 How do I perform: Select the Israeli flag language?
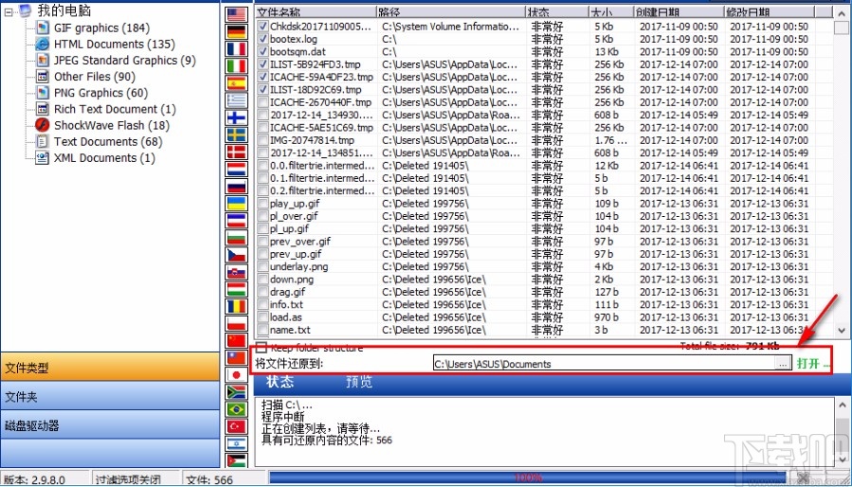point(237,443)
